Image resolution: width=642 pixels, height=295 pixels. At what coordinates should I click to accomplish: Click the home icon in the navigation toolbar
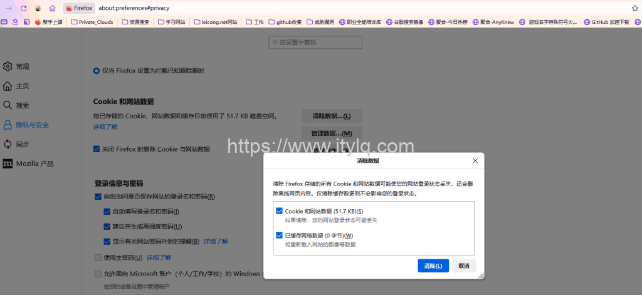point(52,8)
